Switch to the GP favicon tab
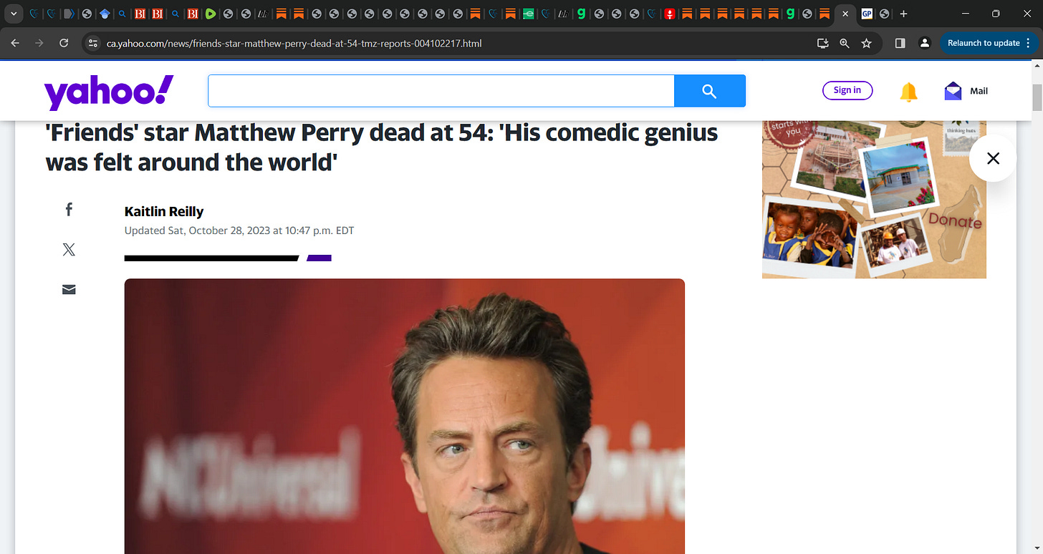 [x=867, y=14]
